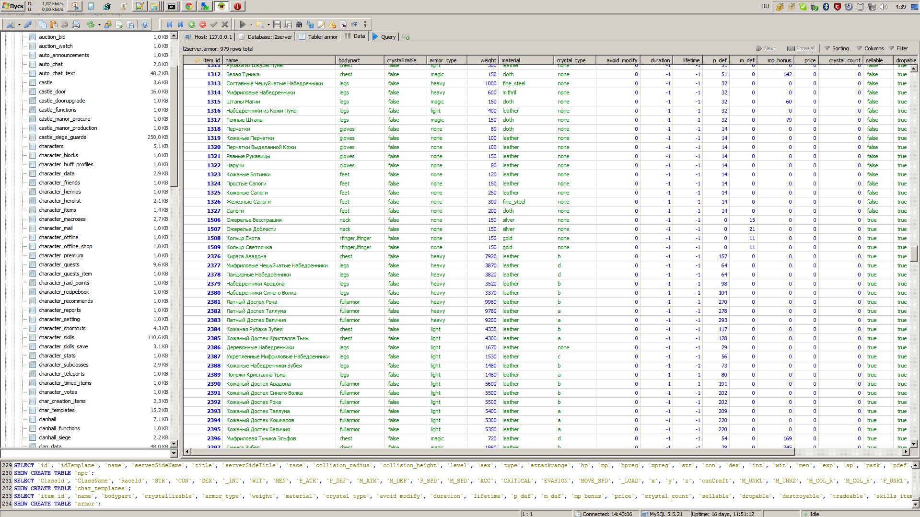The height and width of the screenshot is (517, 920).
Task: Click the Save floppy disk icon
Action: pyautogui.click(x=277, y=24)
